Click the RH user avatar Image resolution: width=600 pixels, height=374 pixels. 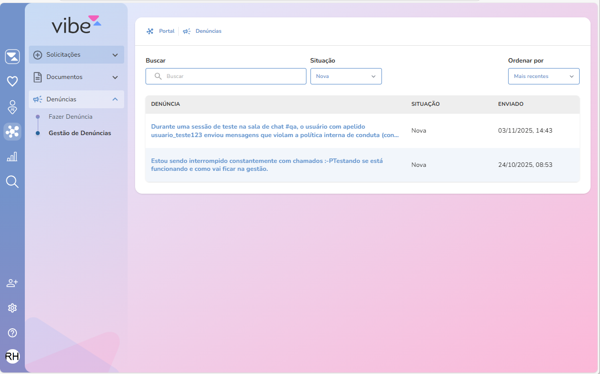click(x=12, y=356)
